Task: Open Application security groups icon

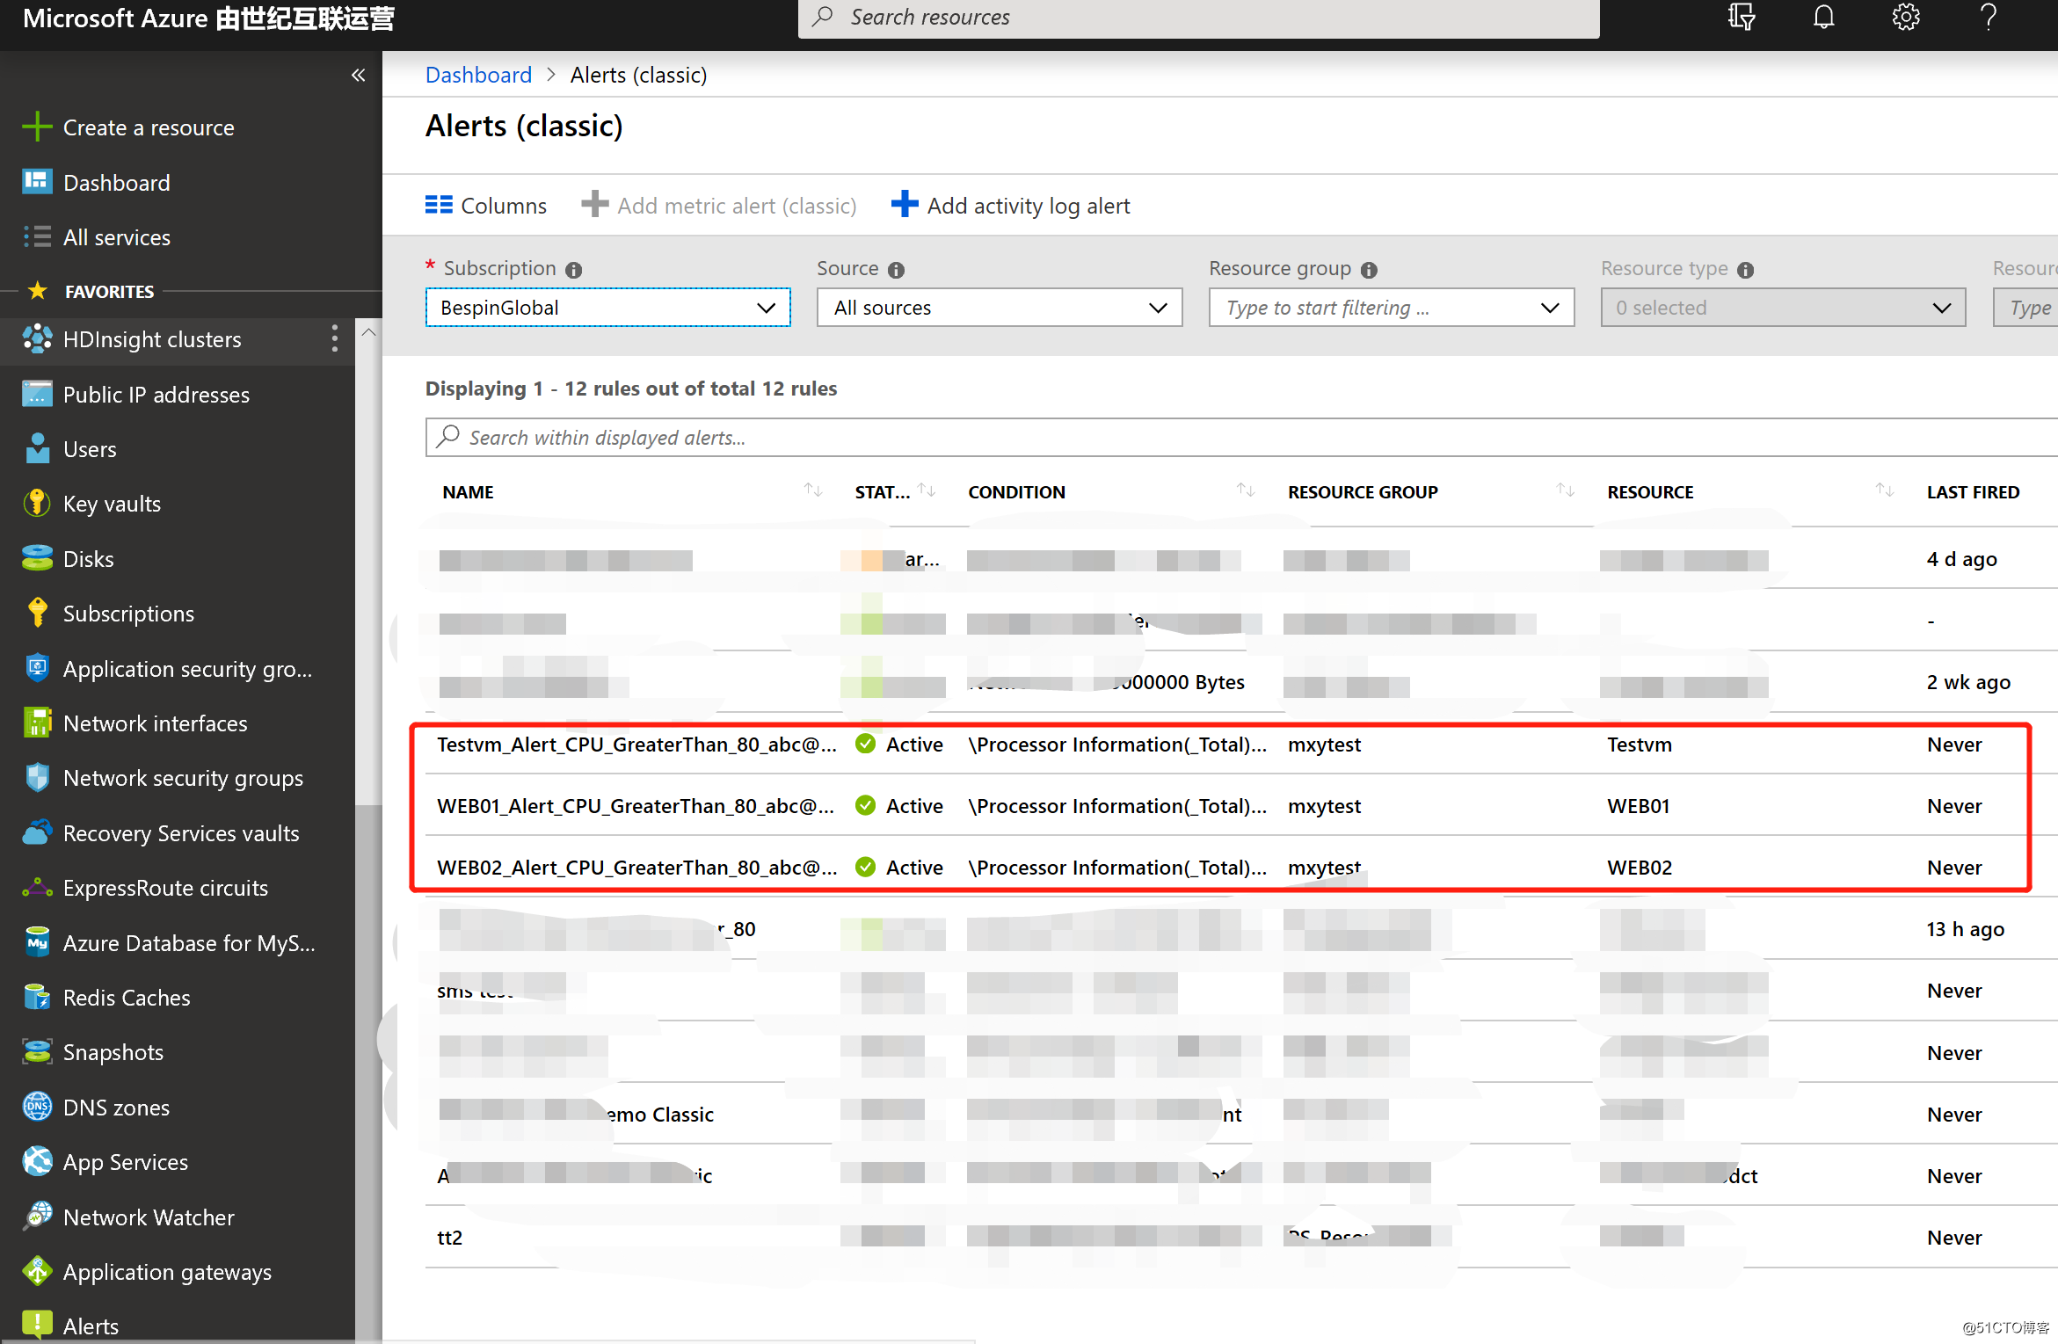Action: click(37, 668)
